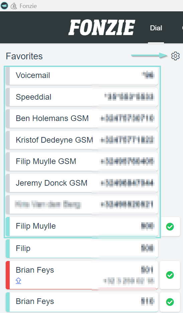
Task: Click the Favorites heading
Action: click(x=24, y=56)
